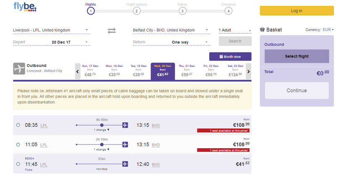This screenshot has height=178, width=344.
Task: Click plane icon on 11:45 non-stop flight
Action: [x=125, y=164]
